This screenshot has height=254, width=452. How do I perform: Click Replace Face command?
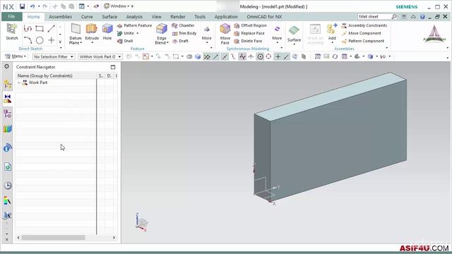pyautogui.click(x=249, y=33)
